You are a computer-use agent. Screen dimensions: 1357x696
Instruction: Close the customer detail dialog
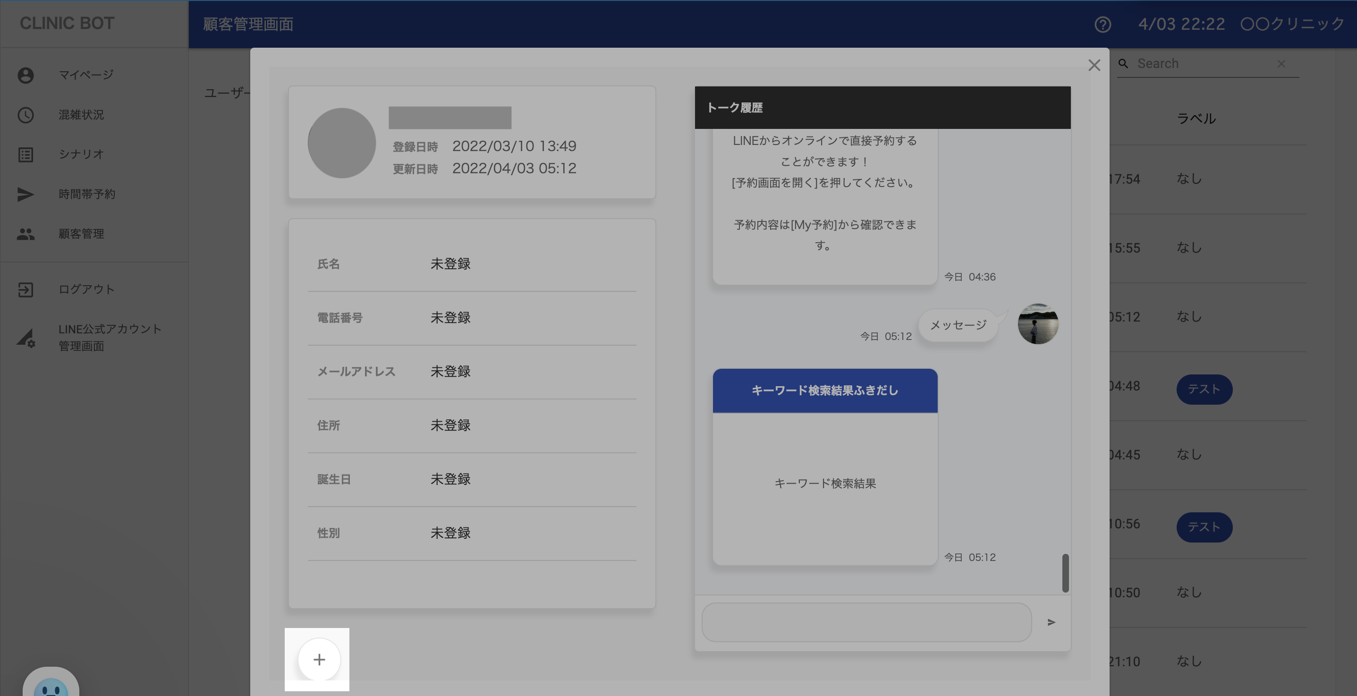[1094, 65]
